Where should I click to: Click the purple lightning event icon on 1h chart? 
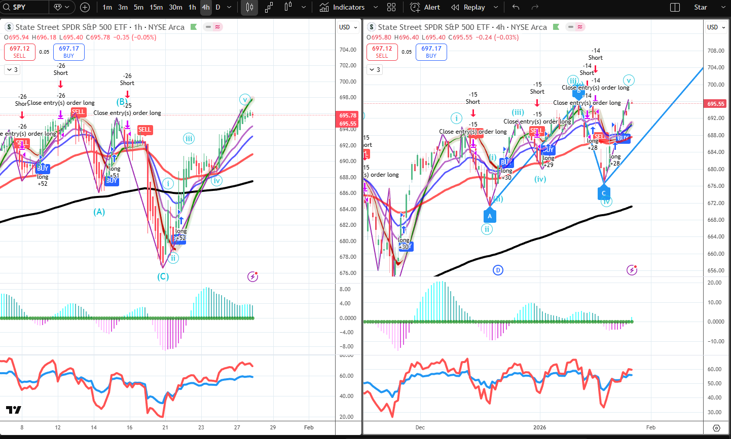tap(252, 276)
